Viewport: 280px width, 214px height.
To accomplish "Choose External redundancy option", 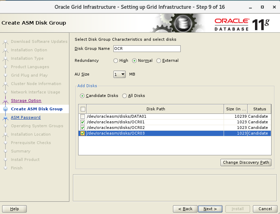I will [x=158, y=60].
